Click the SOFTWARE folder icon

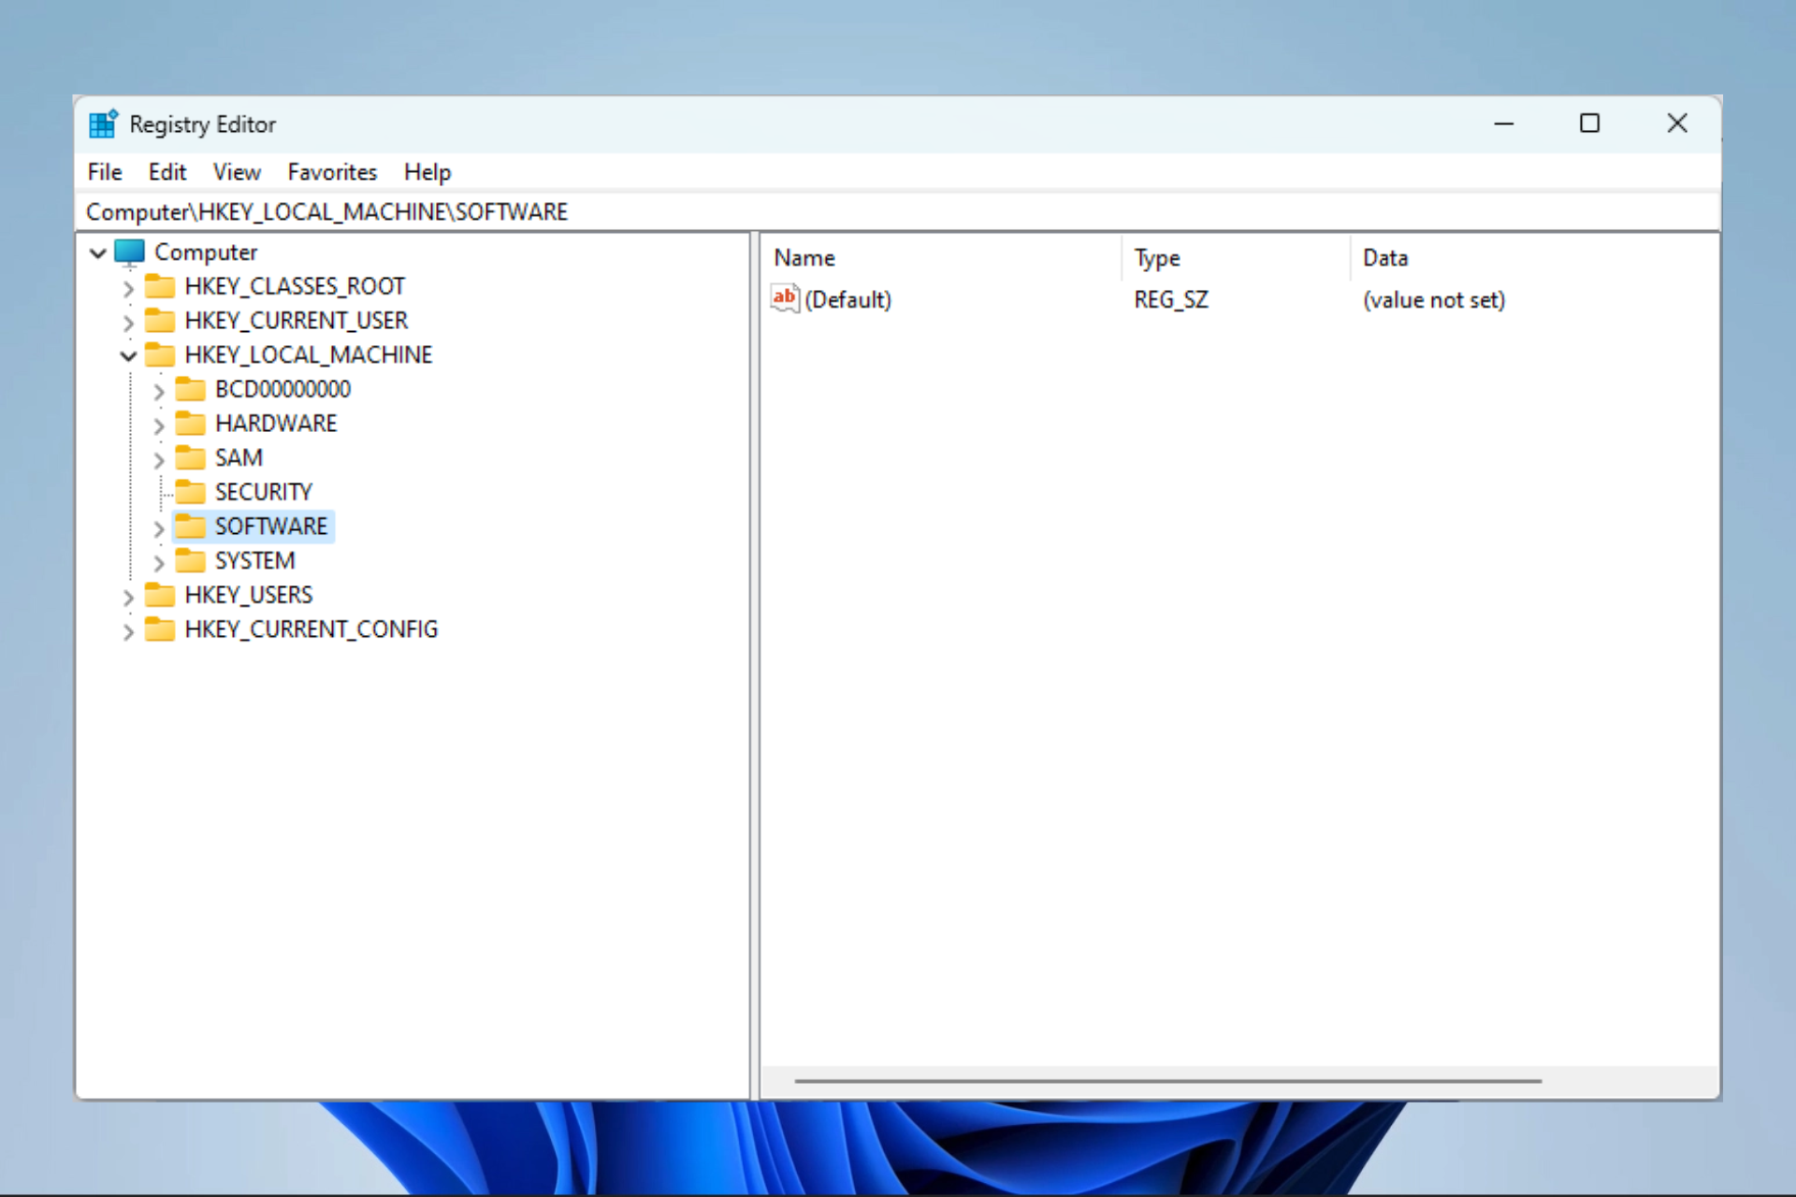pos(191,526)
